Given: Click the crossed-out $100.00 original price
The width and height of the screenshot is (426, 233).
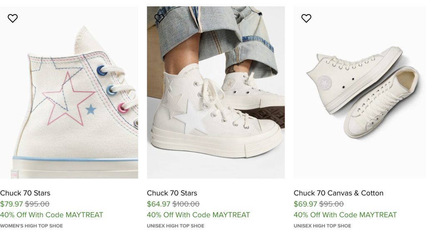Looking at the screenshot, I should click(186, 204).
